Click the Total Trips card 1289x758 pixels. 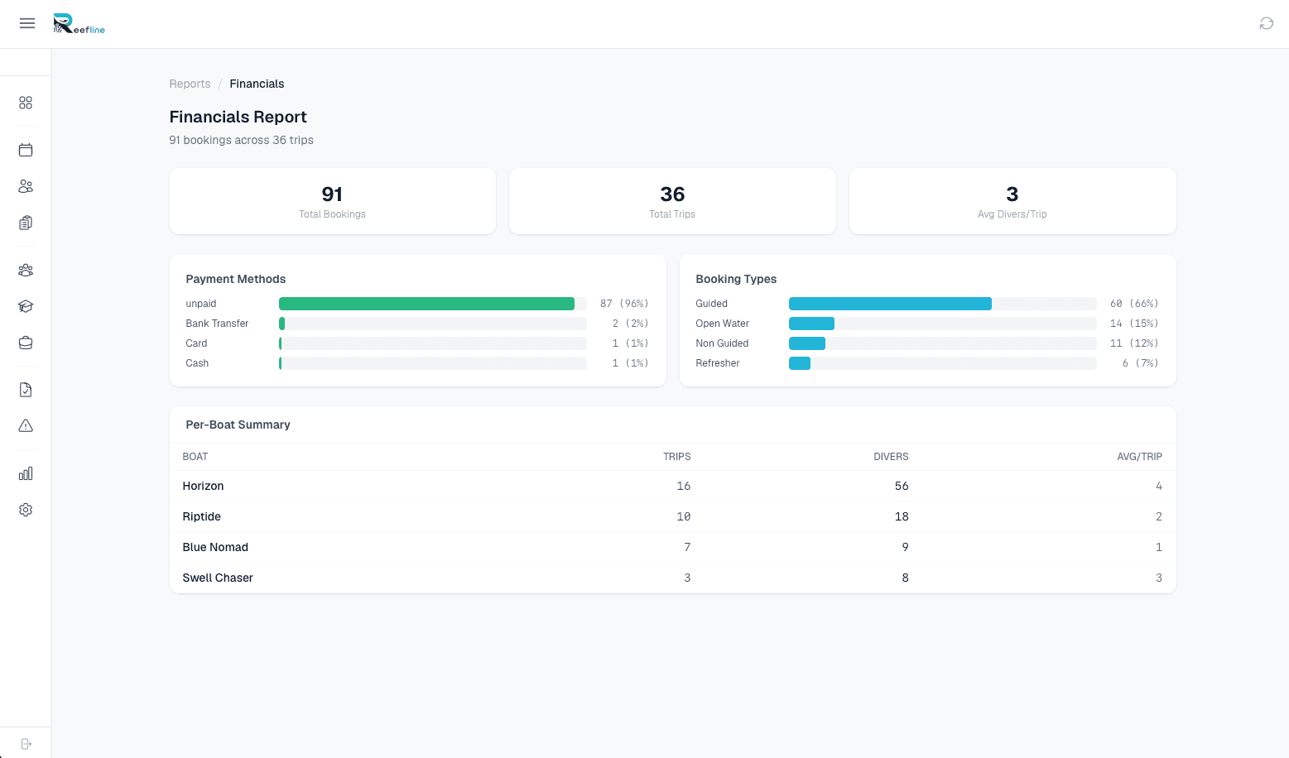coord(672,201)
